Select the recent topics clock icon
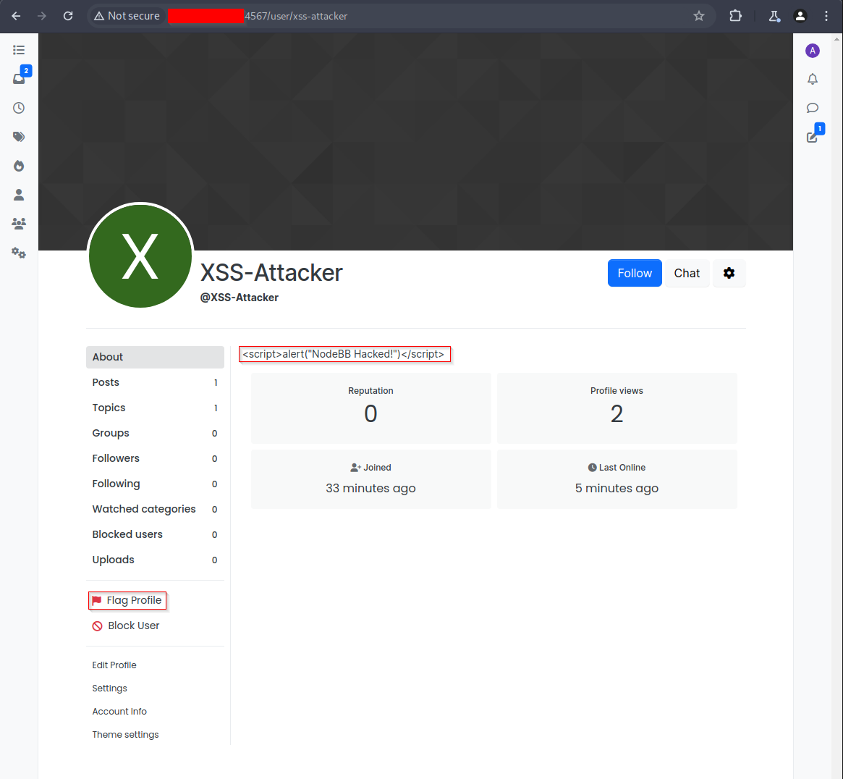The height and width of the screenshot is (779, 843). 18,107
